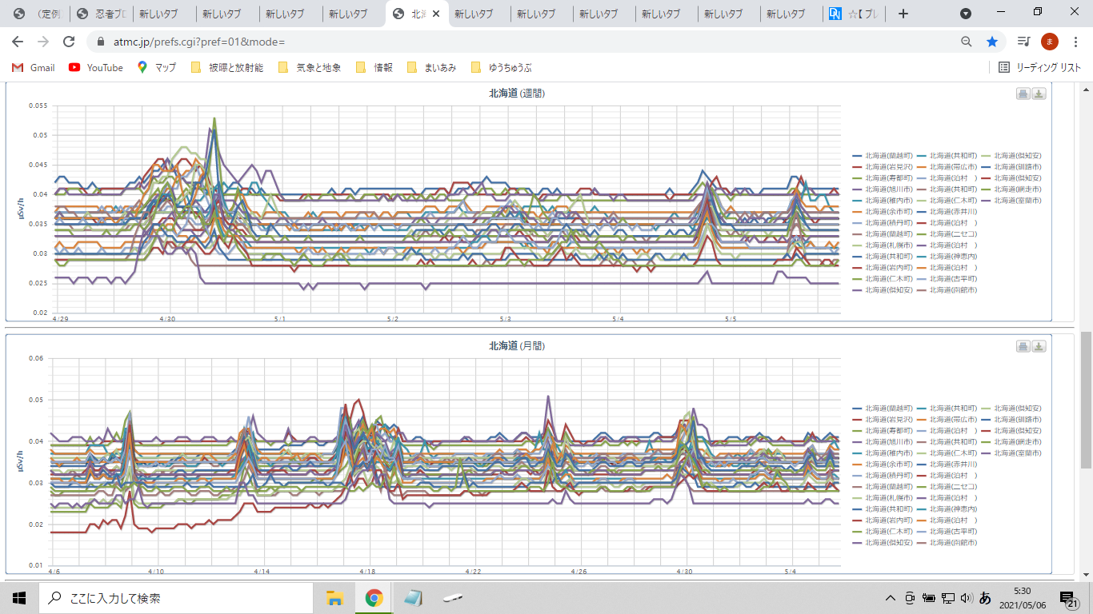Open the white pill-shaped app on taskbar
Image resolution: width=1093 pixels, height=614 pixels.
(452, 598)
